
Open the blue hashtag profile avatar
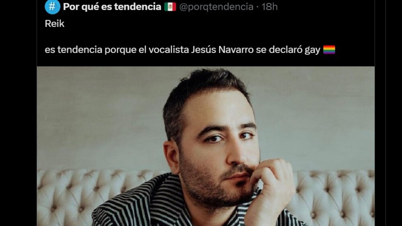point(52,6)
